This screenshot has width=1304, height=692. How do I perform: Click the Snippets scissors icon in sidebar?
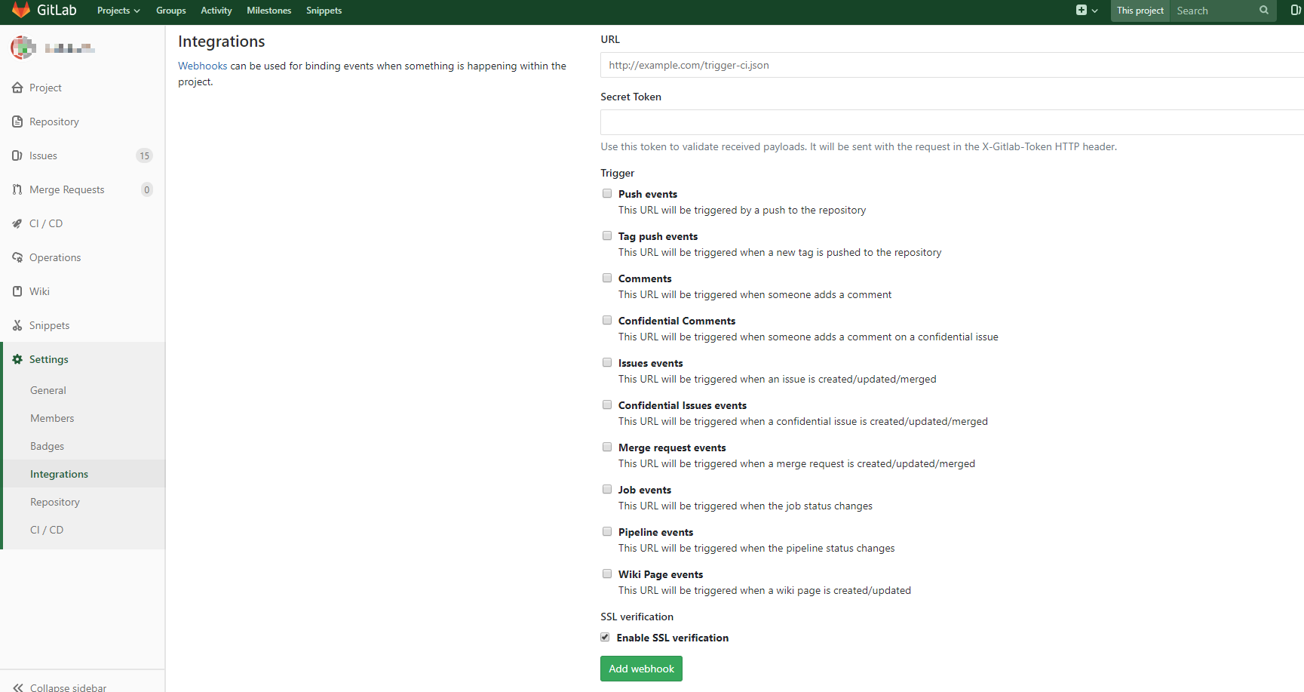(17, 325)
